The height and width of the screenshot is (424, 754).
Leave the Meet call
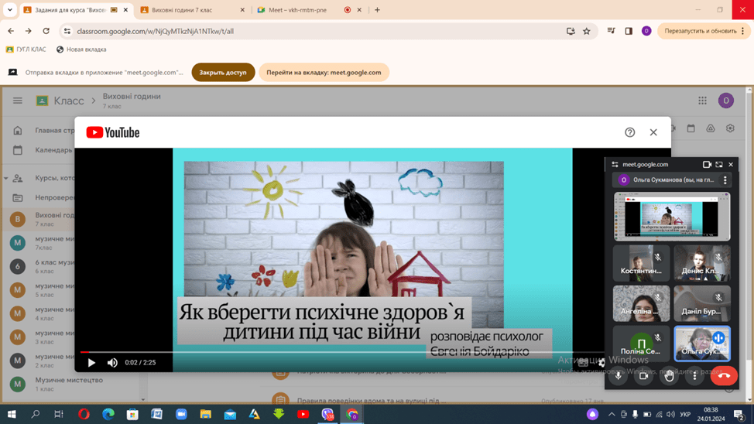724,376
